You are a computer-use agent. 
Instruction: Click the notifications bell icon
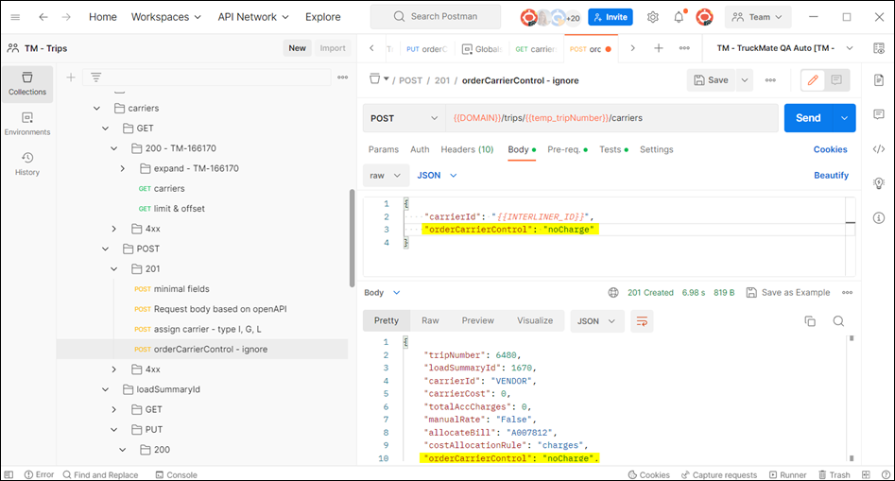click(x=679, y=17)
